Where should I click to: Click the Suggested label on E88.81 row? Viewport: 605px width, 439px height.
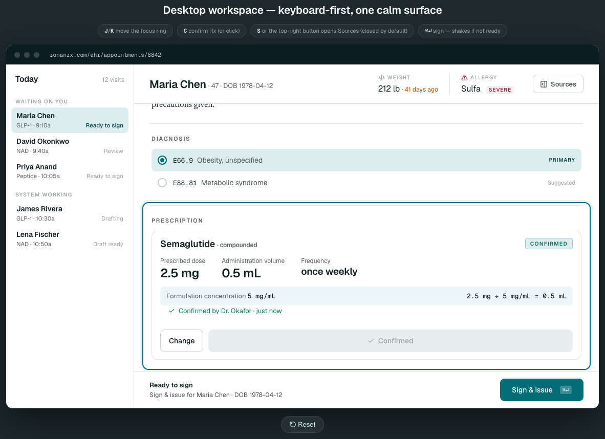pos(561,183)
